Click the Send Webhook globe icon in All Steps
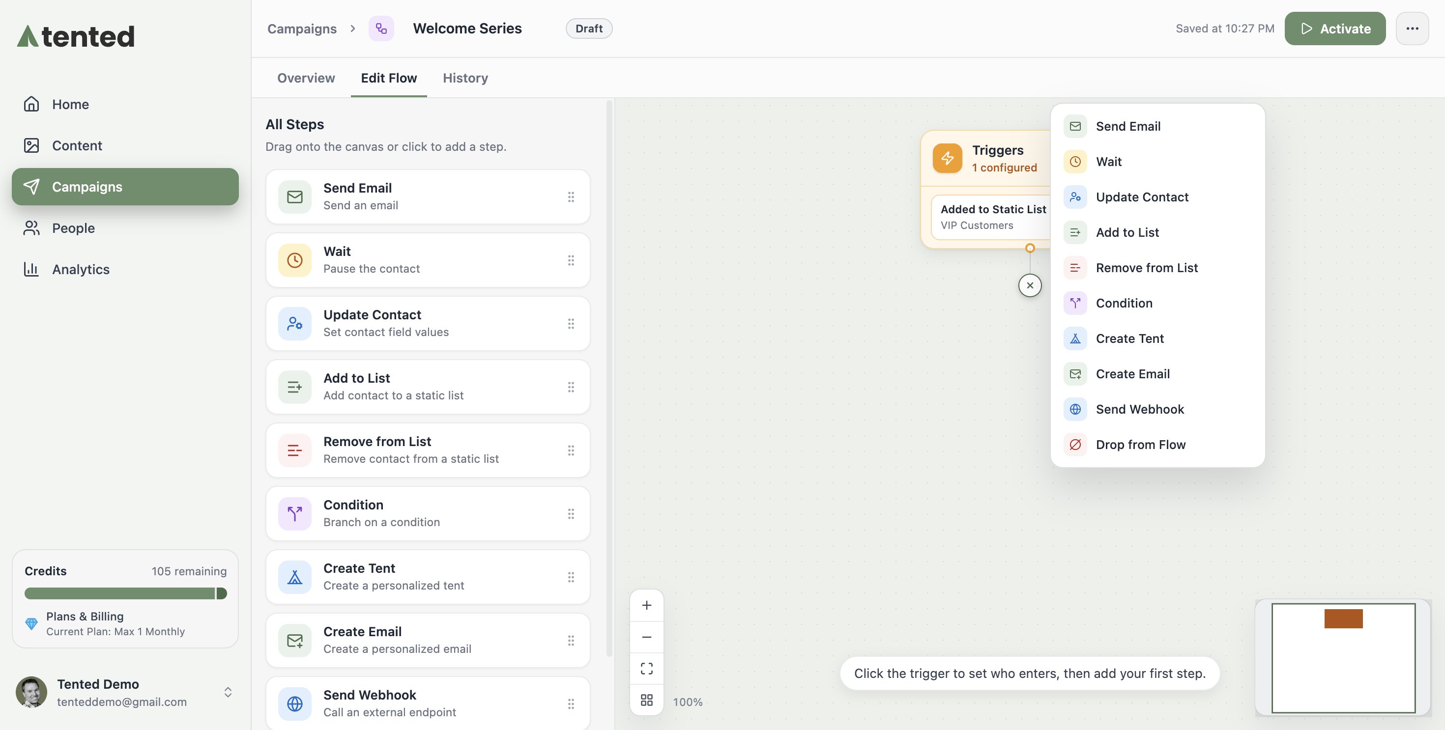 [294, 703]
